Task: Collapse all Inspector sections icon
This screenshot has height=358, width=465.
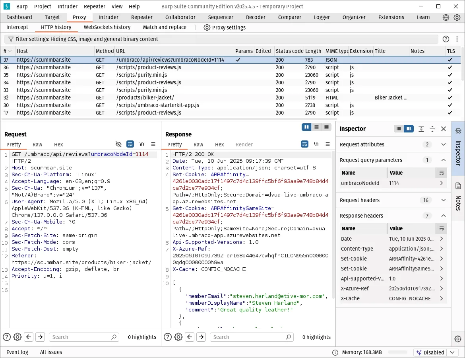Action: [x=432, y=129]
